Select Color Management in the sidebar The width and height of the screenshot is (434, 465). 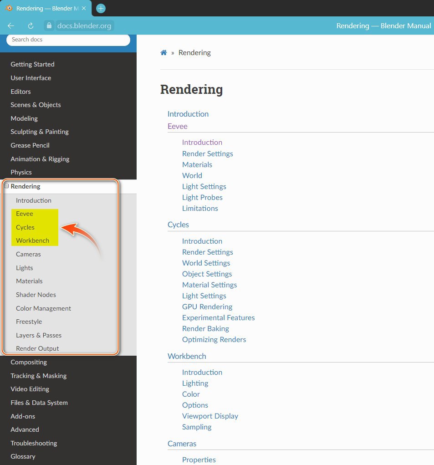click(44, 308)
